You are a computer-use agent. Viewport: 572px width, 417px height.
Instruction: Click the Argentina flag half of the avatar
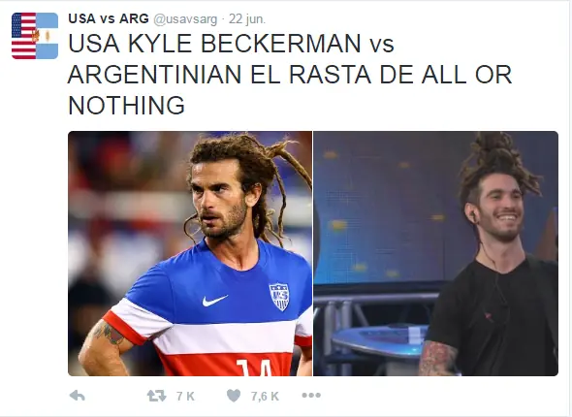(x=48, y=36)
